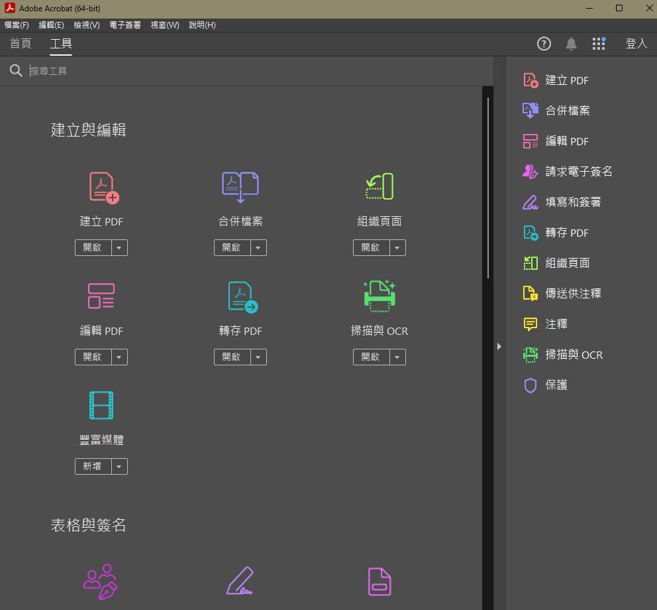Image resolution: width=657 pixels, height=610 pixels.
Task: Click the 組織頁面 icon in main panel
Action: pos(379,187)
